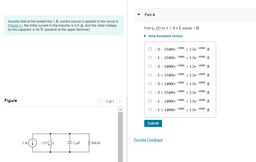Select answer −2−1540te^−1000t +1.5e^−1000t A

click(150, 49)
